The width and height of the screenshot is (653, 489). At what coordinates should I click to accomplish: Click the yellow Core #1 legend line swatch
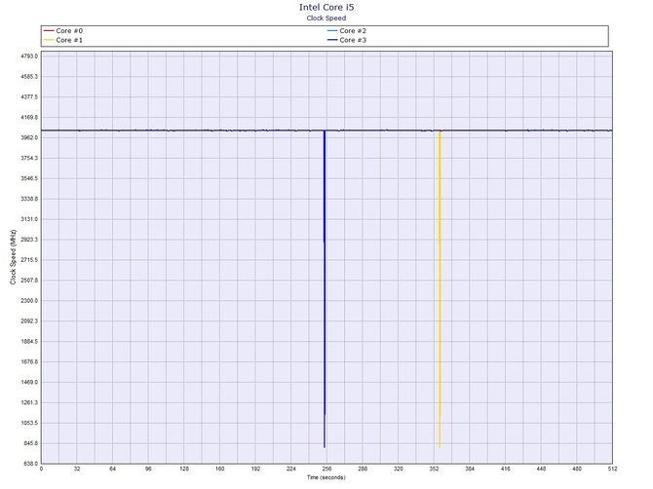click(x=49, y=40)
